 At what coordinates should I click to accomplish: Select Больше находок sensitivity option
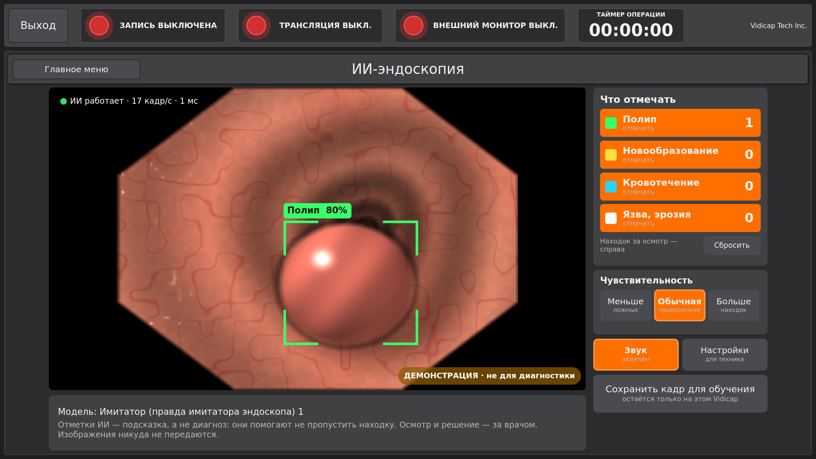(x=734, y=305)
